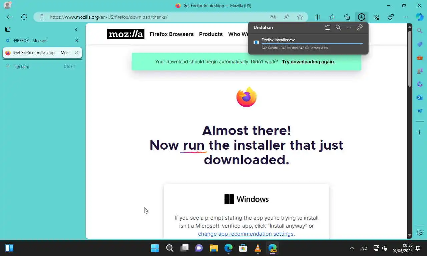Click the address bar URL field
This screenshot has width=427, height=256.
109,17
